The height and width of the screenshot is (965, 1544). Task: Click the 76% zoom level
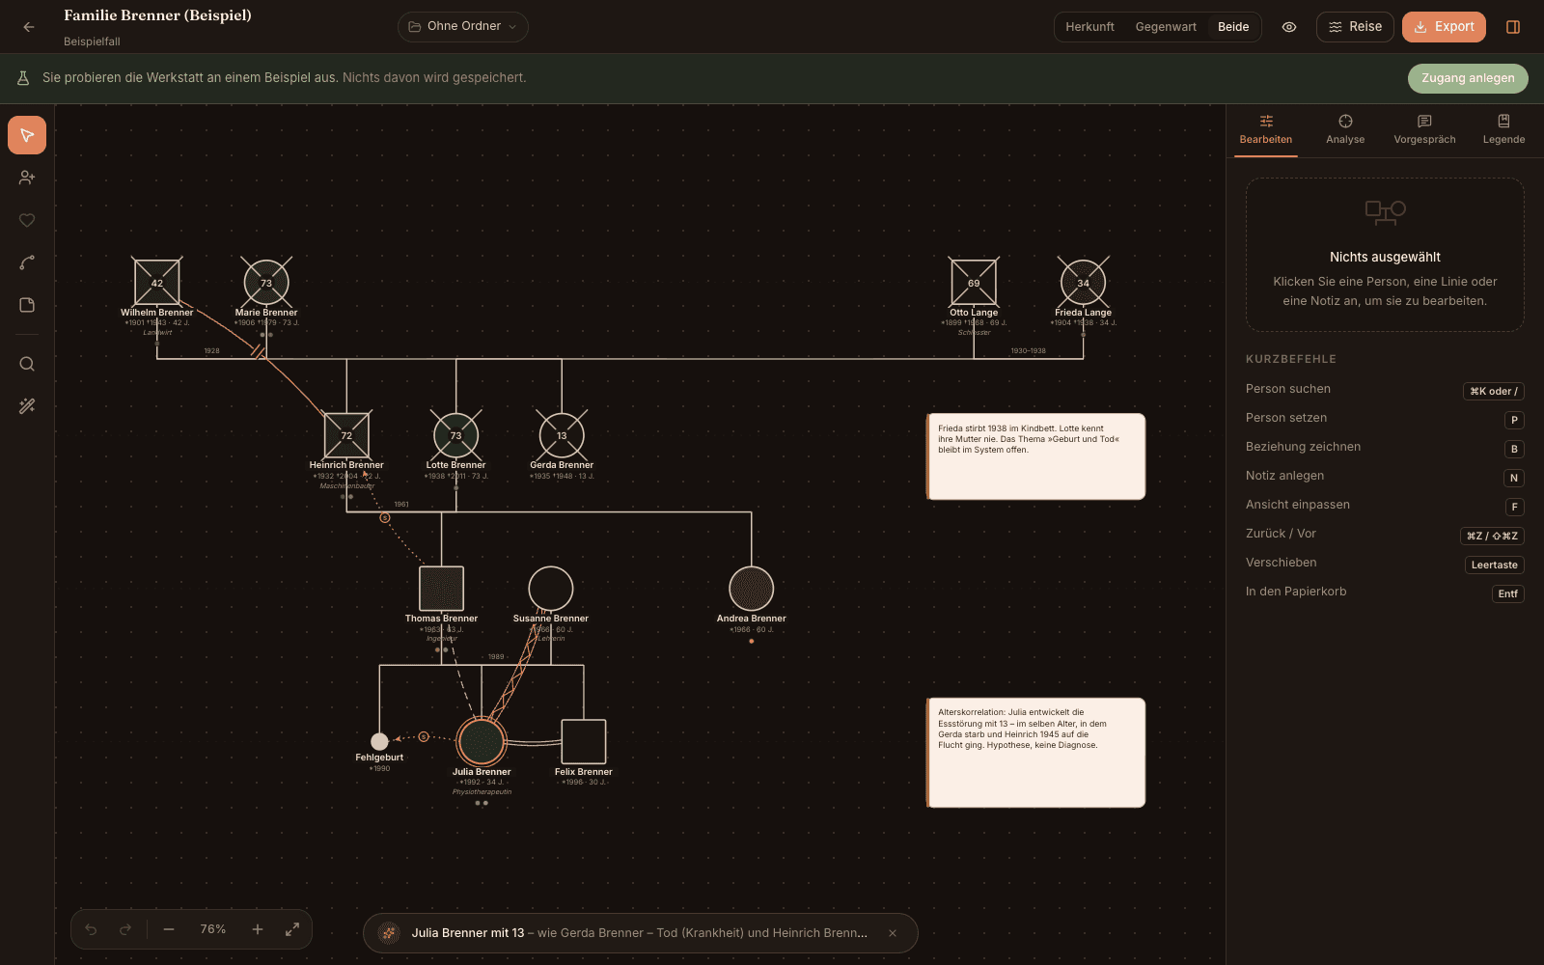click(213, 929)
